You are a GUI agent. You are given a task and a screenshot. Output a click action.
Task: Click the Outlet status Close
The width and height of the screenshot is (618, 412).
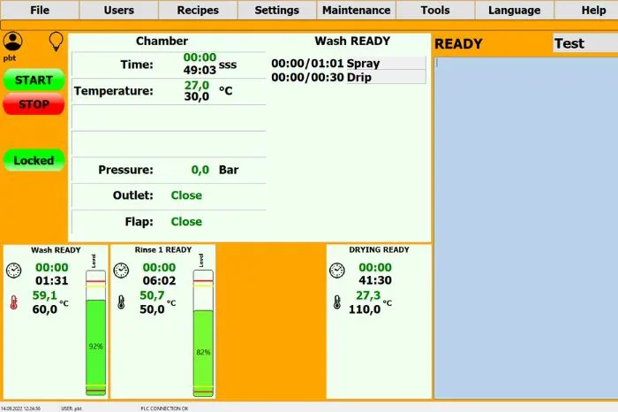(186, 195)
